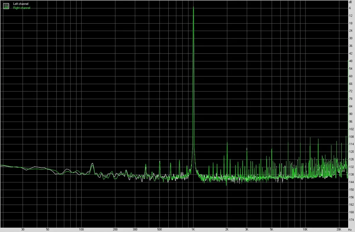Click the '1K' frequency axis label
Image resolution: width=355 pixels, height=232 pixels.
[193, 229]
